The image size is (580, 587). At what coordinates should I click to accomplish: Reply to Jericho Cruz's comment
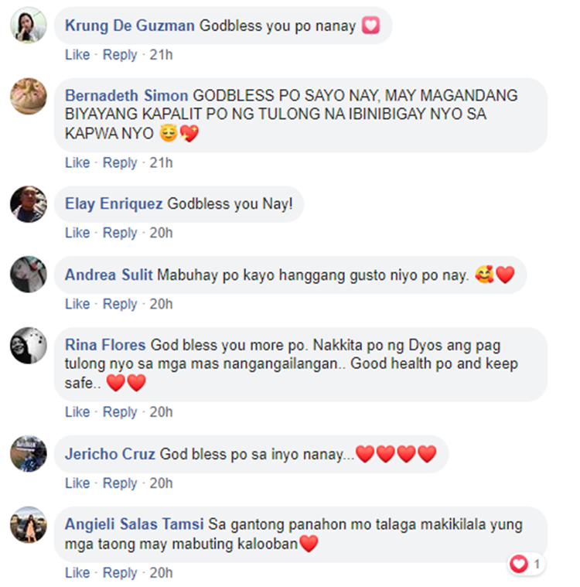click(x=120, y=483)
